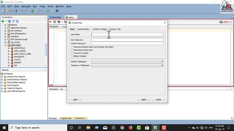The height and width of the screenshot is (131, 234).
Task: Open the Tools menu
Action: (x=50, y=7)
